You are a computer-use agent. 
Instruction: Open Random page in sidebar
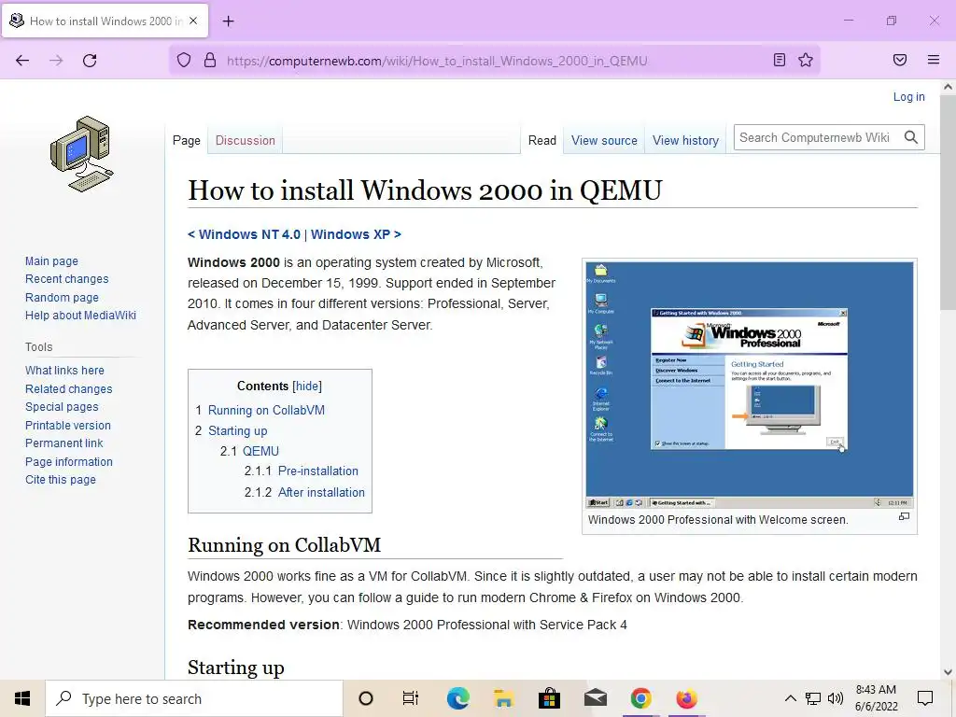click(x=62, y=298)
